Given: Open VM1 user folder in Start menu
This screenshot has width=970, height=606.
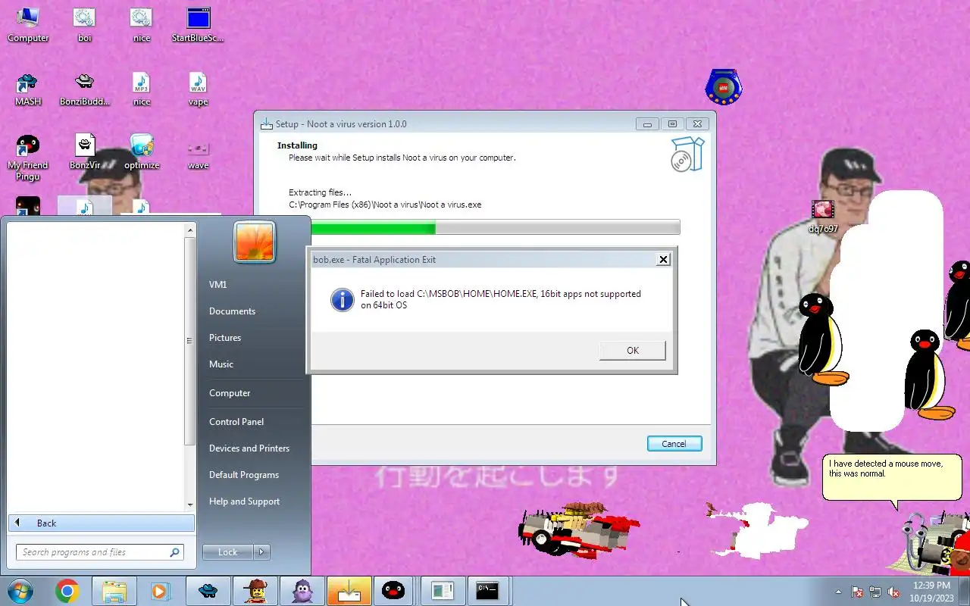Looking at the screenshot, I should pos(218,284).
